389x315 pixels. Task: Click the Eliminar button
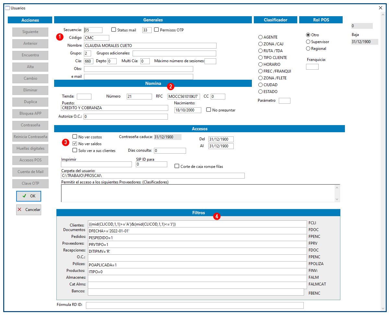click(x=30, y=90)
